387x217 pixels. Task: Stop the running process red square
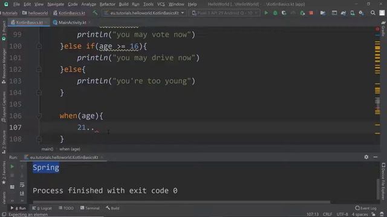click(x=311, y=13)
